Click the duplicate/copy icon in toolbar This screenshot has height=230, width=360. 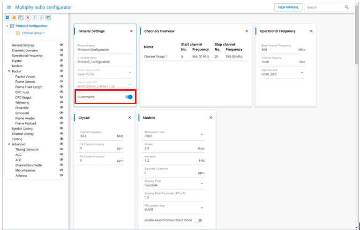(21, 17)
